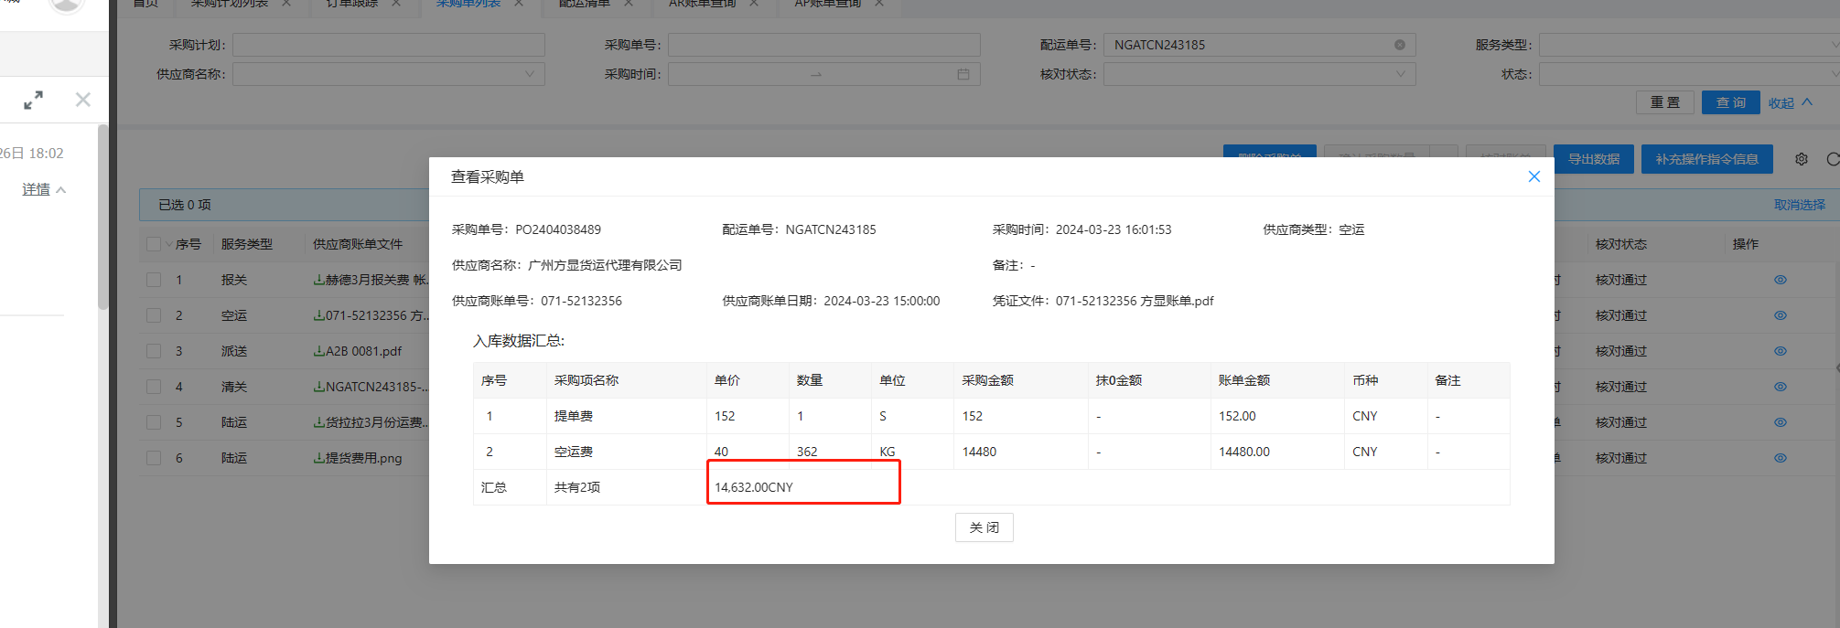
Task: Click the expand fullscreen arrows icon
Action: tap(34, 101)
